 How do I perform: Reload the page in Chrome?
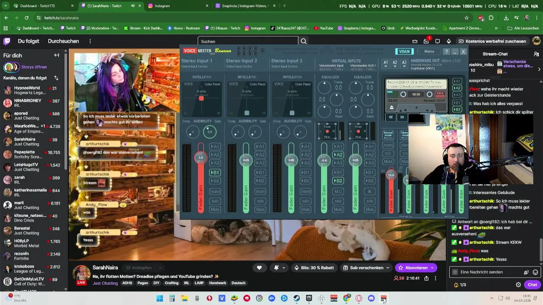point(26,18)
